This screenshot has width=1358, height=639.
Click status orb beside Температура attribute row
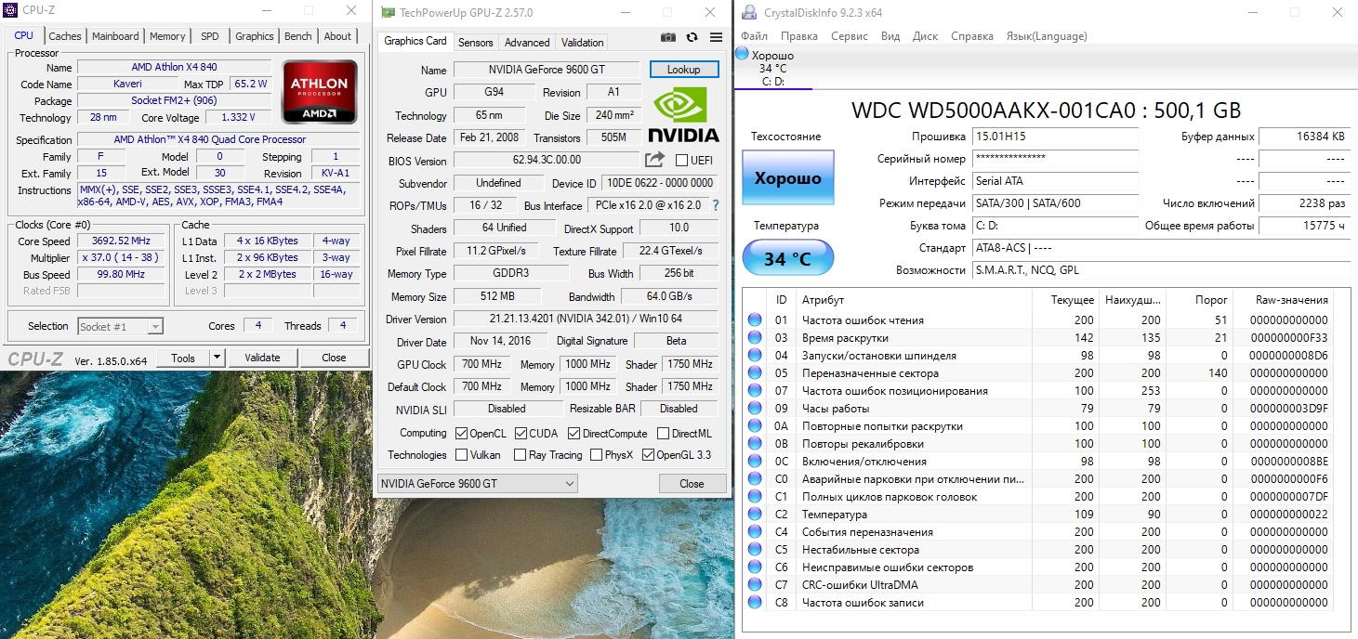755,515
